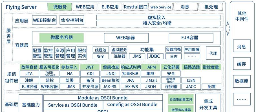Image resolution: width=256 pixels, height=112 pixels.
Task: Click the '注解' cell
Action: pyautogui.click(x=29, y=80)
